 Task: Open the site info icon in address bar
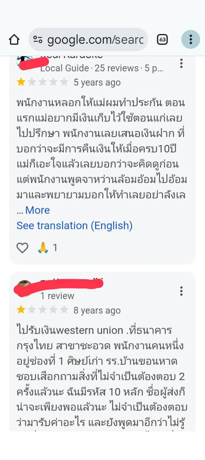pyautogui.click(x=38, y=40)
